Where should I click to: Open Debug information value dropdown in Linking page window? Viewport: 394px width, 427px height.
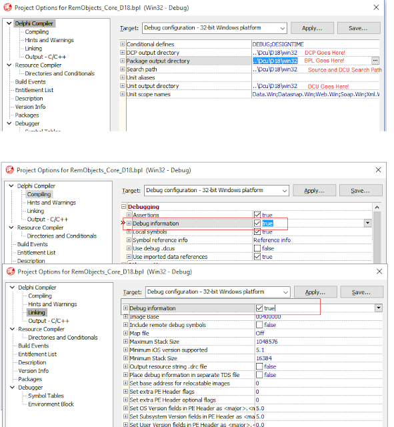(379, 308)
